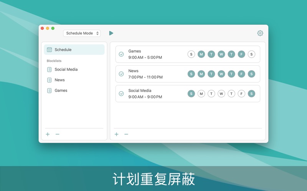Minimize the window with the yellow button
307x191 pixels.
48,28
